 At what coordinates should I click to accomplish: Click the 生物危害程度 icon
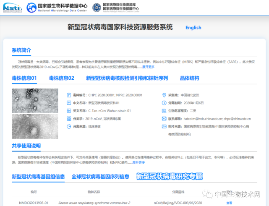(164, 111)
